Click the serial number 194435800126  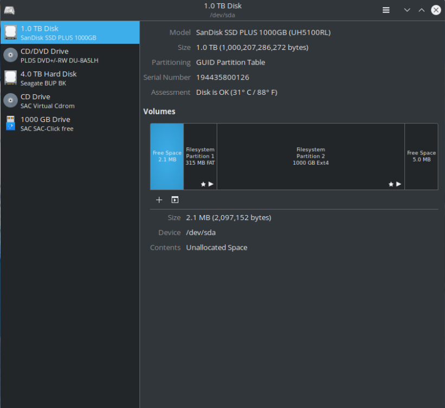(222, 77)
